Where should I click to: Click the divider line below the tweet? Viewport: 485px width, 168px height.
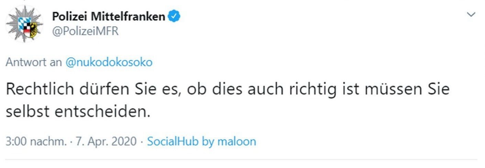coord(242,159)
